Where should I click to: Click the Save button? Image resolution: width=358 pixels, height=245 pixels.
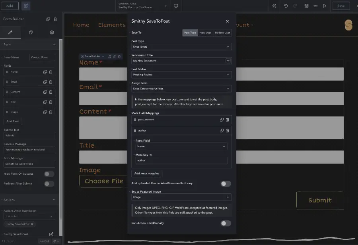(341, 6)
